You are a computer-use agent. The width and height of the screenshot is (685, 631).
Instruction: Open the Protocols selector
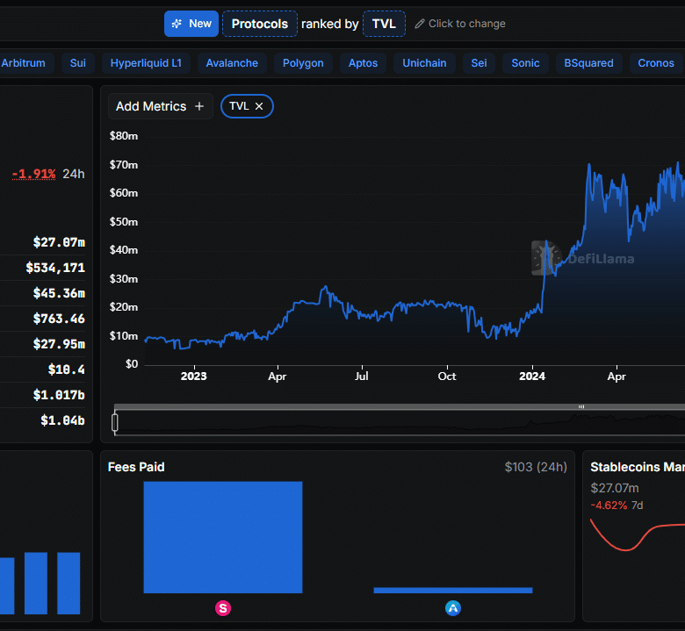coord(259,24)
